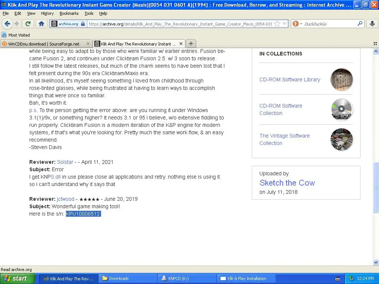Screen dimensions: 379x284
Task: Switch to Klik And Play browser taskbar button
Action: pyautogui.click(x=68, y=278)
